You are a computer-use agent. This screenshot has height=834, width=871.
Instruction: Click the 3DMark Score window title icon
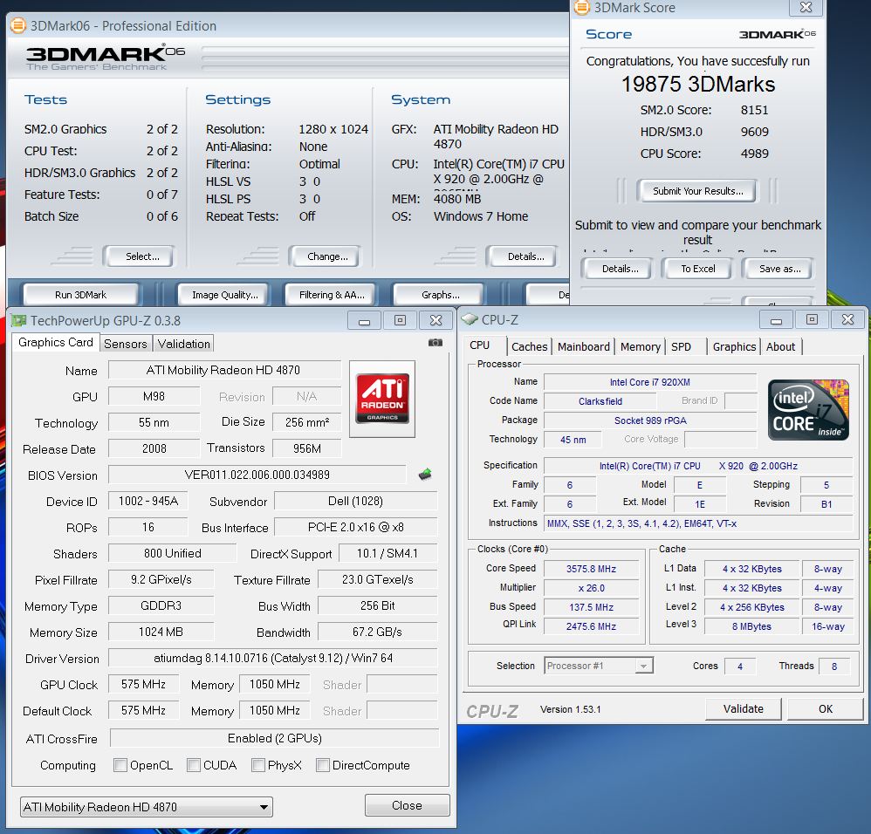pyautogui.click(x=581, y=7)
